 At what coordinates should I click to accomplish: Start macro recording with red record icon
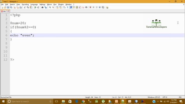pos(90,8)
